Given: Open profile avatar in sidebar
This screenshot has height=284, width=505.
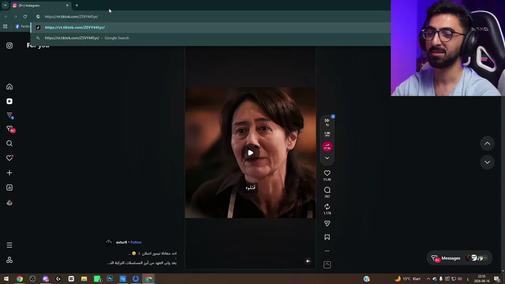Looking at the screenshot, I should point(9,203).
